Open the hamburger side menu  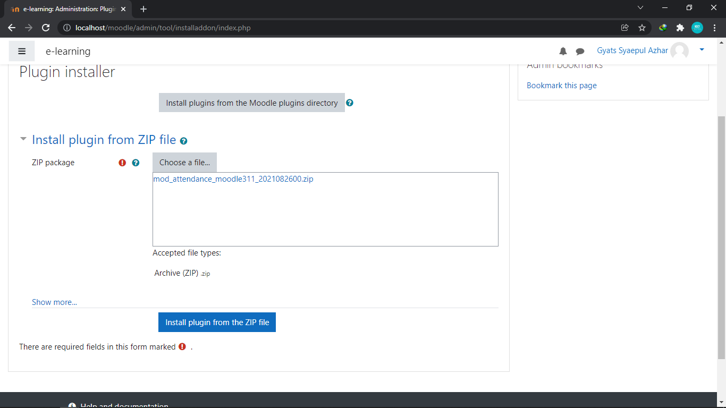tap(22, 51)
